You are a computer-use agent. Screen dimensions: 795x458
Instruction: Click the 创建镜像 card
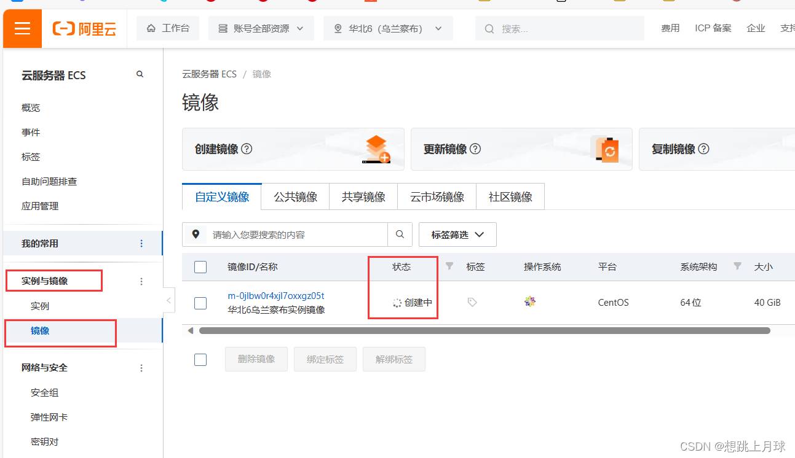(293, 149)
